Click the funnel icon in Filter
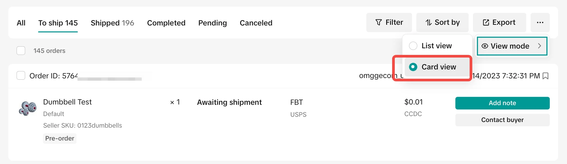 [x=379, y=22]
